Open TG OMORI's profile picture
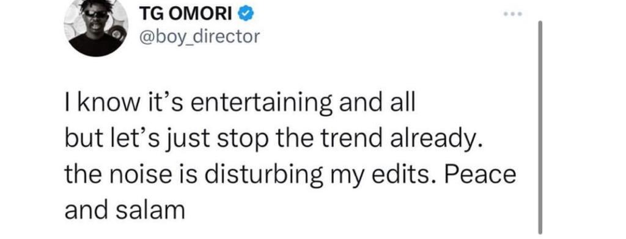Image resolution: width=626 pixels, height=239 pixels. pyautogui.click(x=96, y=26)
